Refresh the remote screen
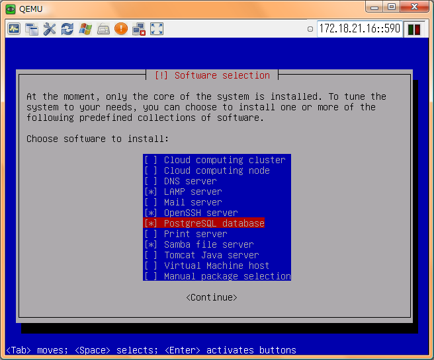This screenshot has width=434, height=360. pyautogui.click(x=67, y=29)
